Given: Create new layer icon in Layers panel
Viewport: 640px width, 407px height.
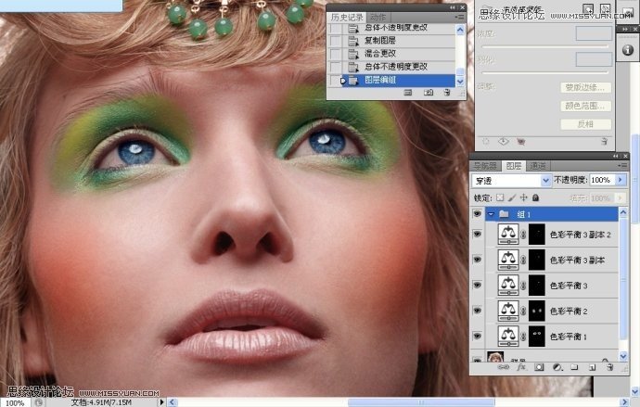Looking at the screenshot, I should coord(590,368).
